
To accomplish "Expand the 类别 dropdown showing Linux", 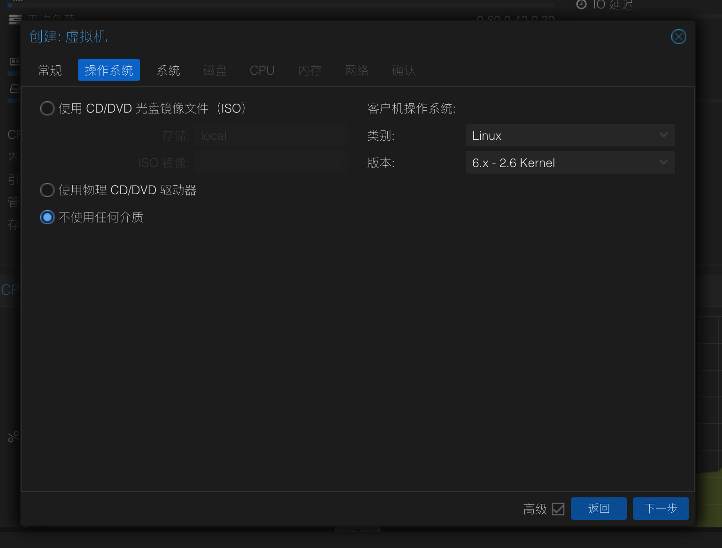I will pyautogui.click(x=570, y=136).
